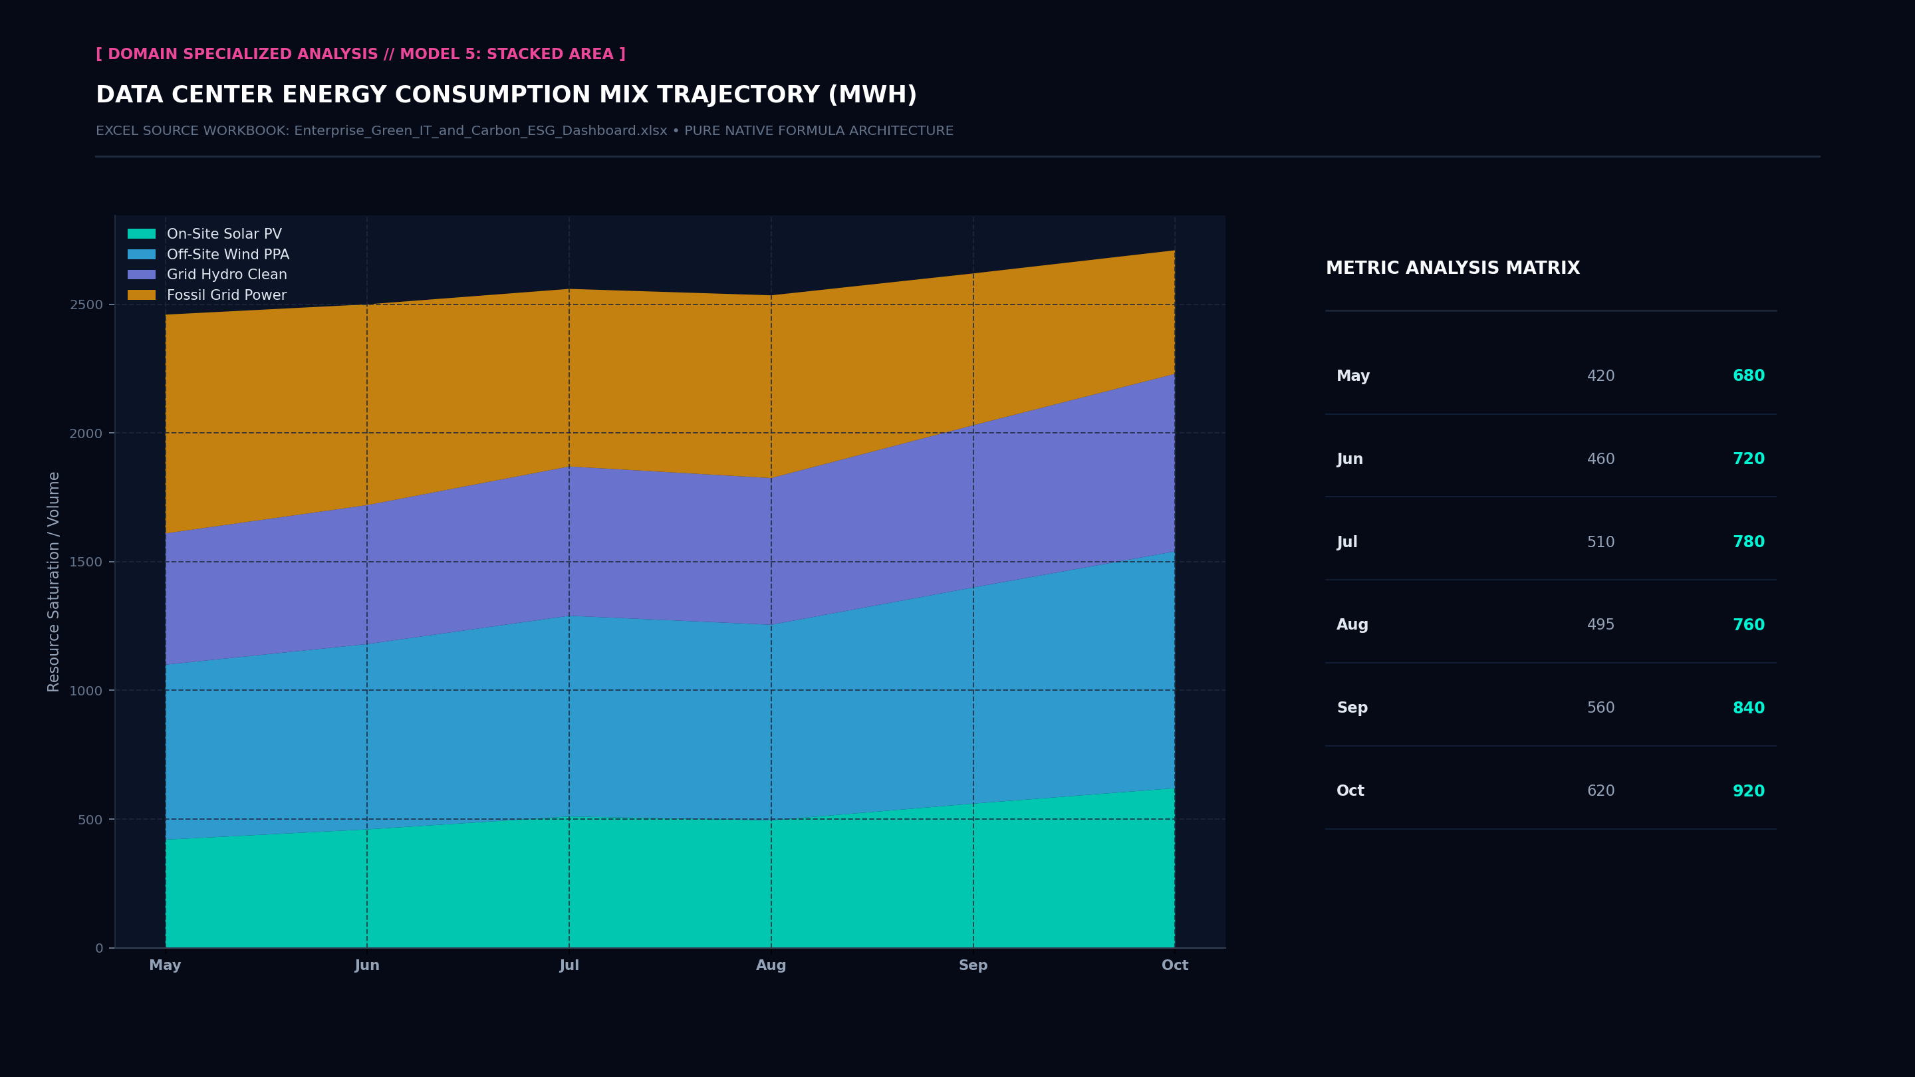Click the 1000 y-axis tick label
Image resolution: width=1915 pixels, height=1077 pixels.
(x=86, y=691)
